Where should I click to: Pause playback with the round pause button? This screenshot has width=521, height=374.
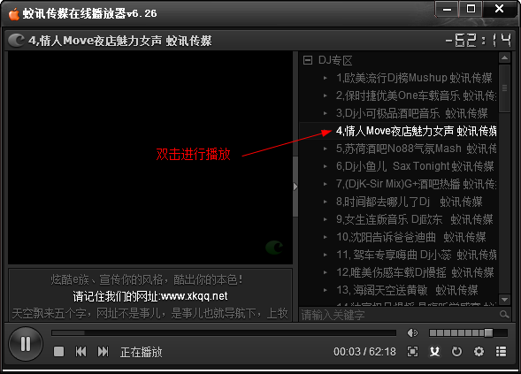coord(26,344)
